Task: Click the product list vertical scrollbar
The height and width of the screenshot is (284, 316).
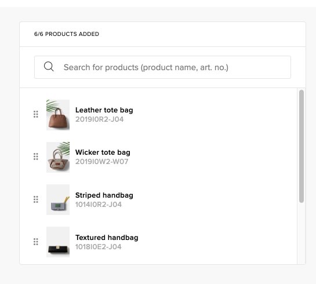Action: 302,146
